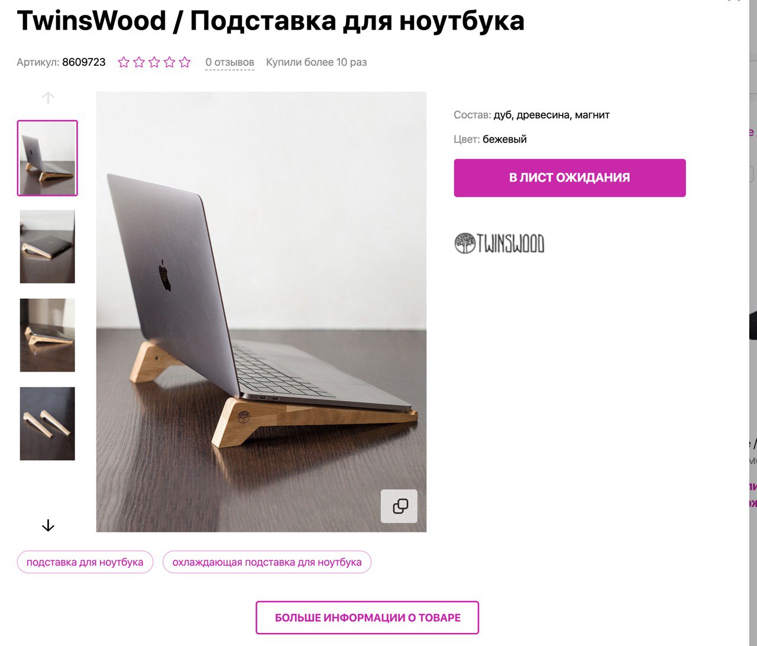Viewport: 757px width, 646px height.
Task: Click the similar-items icon on main photo
Action: point(399,506)
